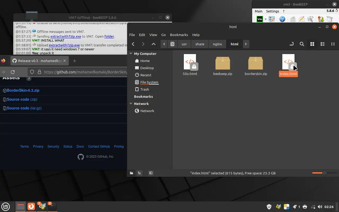Go up to parent folder
This screenshot has height=212, width=339.
tap(154, 44)
